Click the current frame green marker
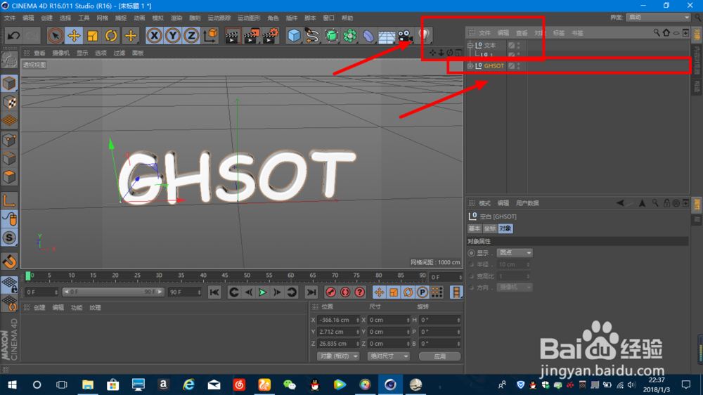Image resolution: width=703 pixels, height=395 pixels. pyautogui.click(x=28, y=276)
